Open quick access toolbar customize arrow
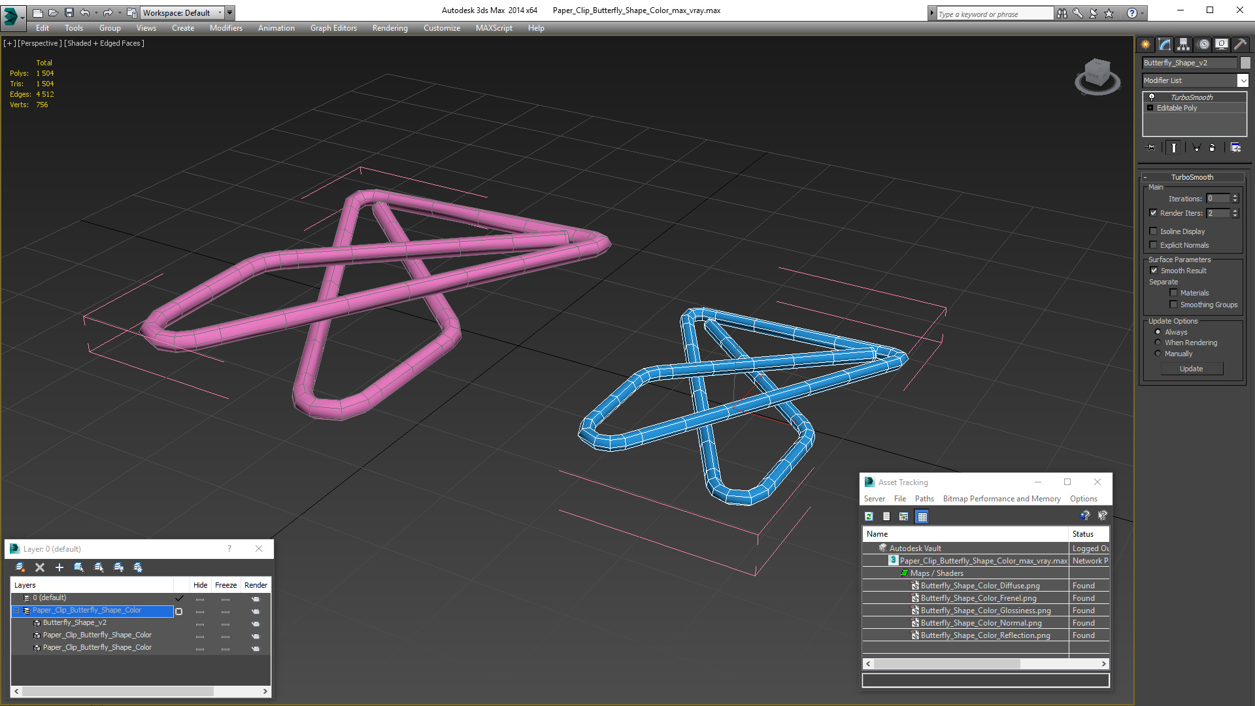Image resolution: width=1255 pixels, height=706 pixels. tap(229, 12)
